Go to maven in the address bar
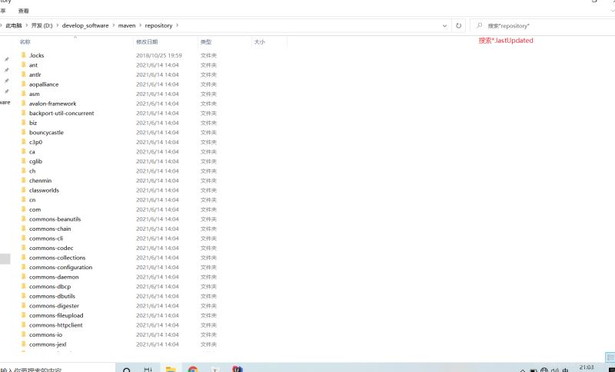This screenshot has height=372, width=615. [x=127, y=25]
